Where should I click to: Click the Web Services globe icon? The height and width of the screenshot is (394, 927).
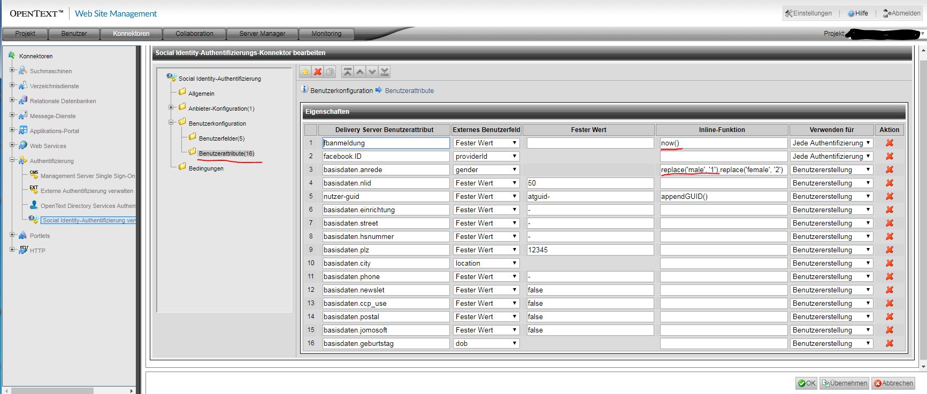23,145
